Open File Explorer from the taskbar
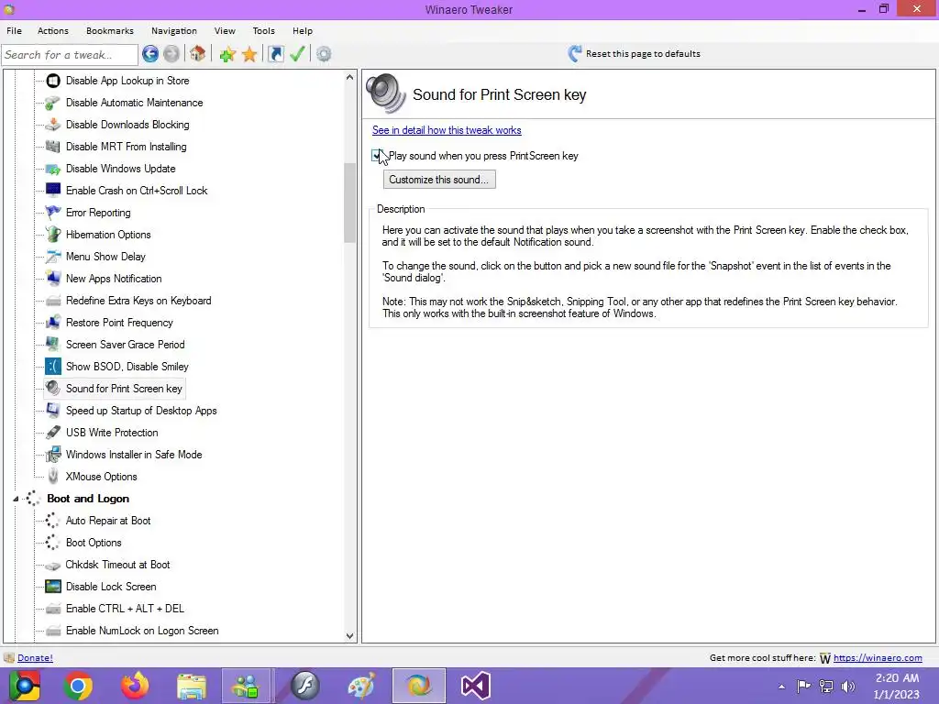 (191, 686)
